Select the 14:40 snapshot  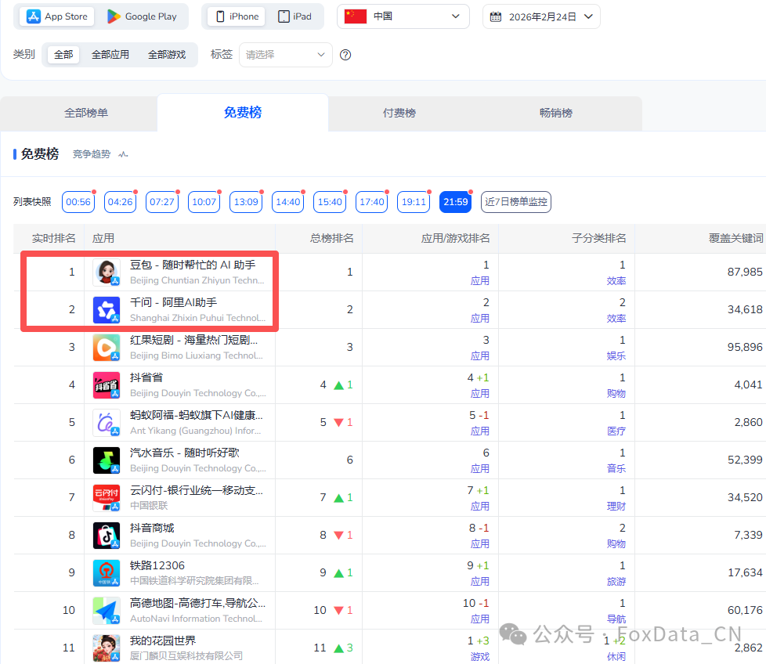tap(288, 202)
